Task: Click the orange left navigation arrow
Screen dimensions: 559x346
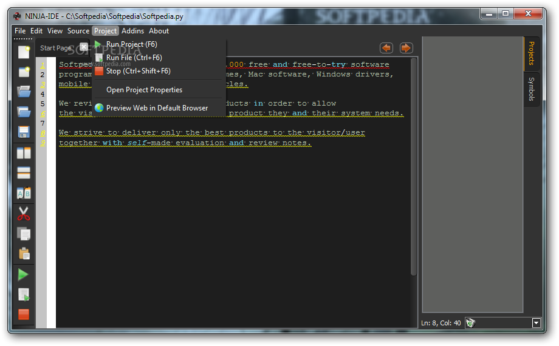Action: [x=386, y=48]
